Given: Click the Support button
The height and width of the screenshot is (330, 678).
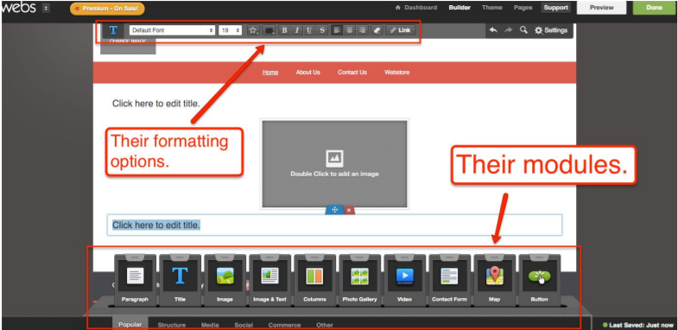Looking at the screenshot, I should click(555, 8).
